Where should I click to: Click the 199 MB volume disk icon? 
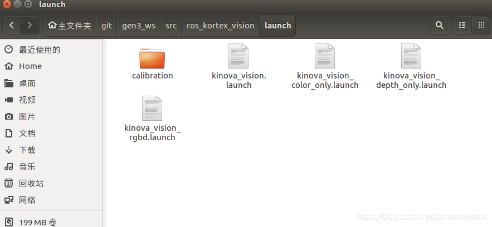[9, 223]
